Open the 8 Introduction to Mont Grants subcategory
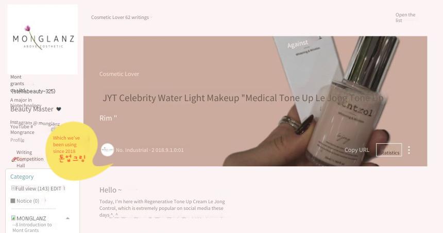The width and height of the screenshot is (443, 233). [32, 227]
